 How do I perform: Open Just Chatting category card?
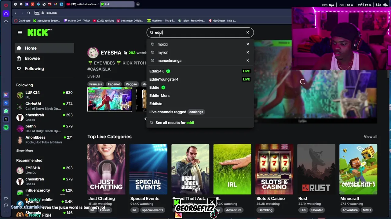(x=106, y=169)
